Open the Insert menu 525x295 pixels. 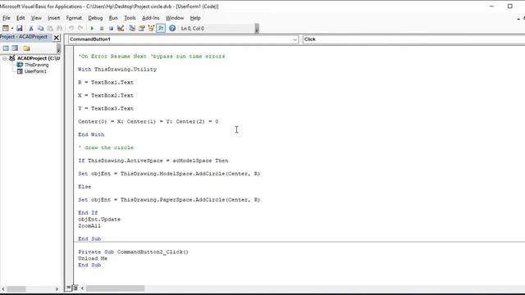(53, 18)
